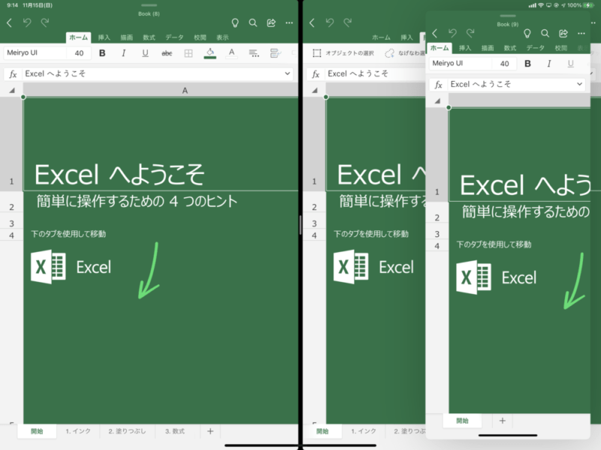601x450 pixels.
Task: Go back in left Book (8) window
Action: coord(10,23)
